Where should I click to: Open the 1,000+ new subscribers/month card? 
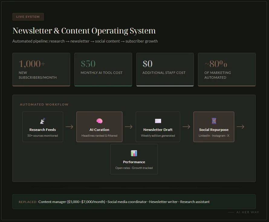click(41, 69)
